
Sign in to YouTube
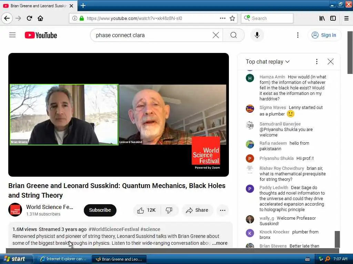[x=324, y=35]
